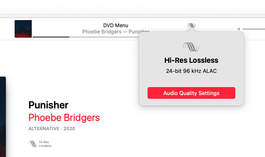Click the large album cover at the left edge
265x157 pixels.
coord(3,117)
